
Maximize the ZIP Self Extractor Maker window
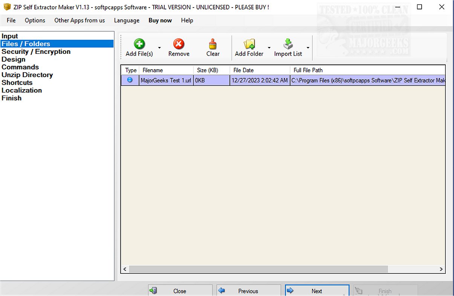(x=419, y=7)
